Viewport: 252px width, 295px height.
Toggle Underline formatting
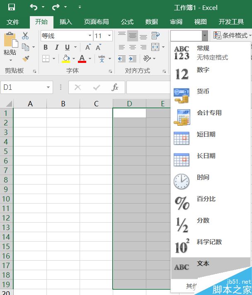coord(67,47)
